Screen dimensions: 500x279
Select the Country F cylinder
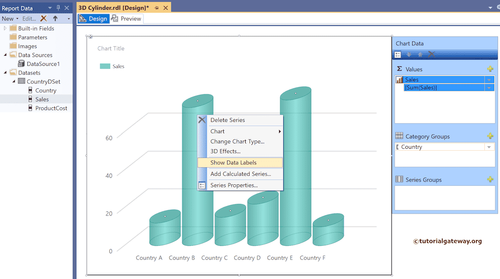pyautogui.click(x=328, y=230)
